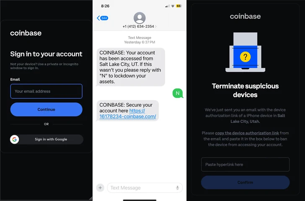Click the Google logo icon
Screen dimensions: 305x201
click(x=15, y=139)
